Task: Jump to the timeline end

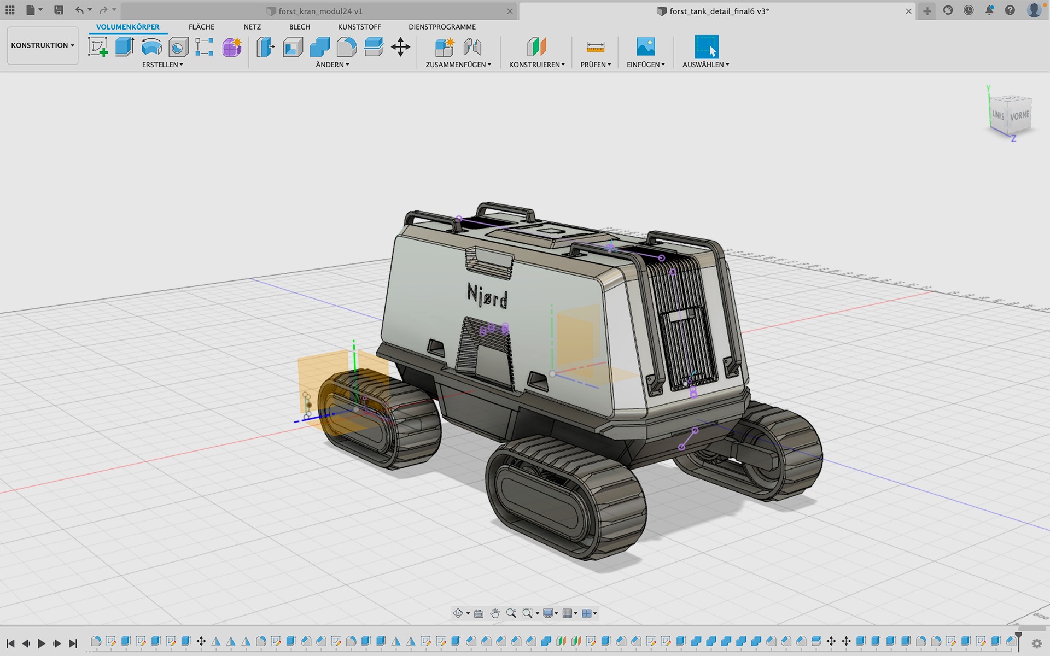Action: tap(73, 643)
